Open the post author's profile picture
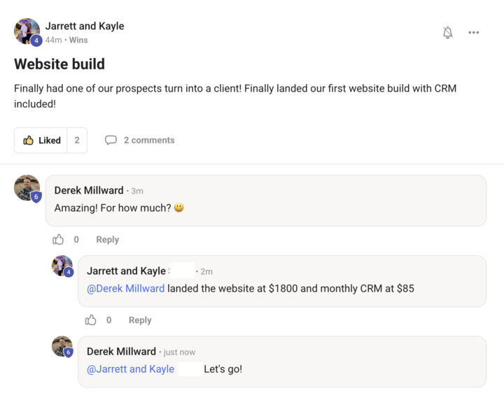The height and width of the screenshot is (393, 504). [27, 31]
